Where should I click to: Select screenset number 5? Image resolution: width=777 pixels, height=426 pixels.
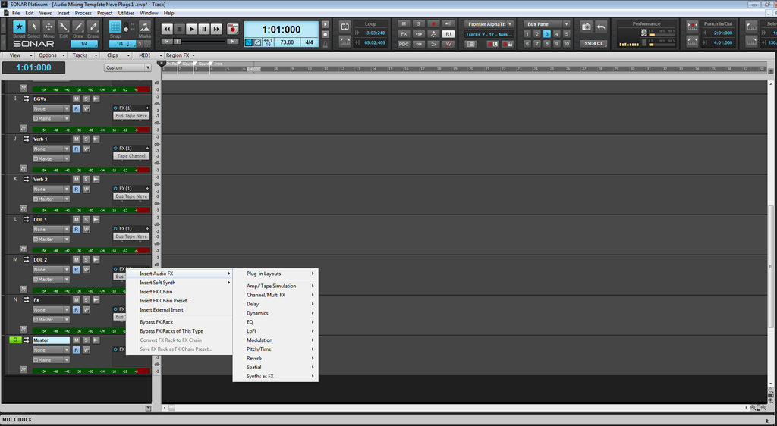coord(566,34)
